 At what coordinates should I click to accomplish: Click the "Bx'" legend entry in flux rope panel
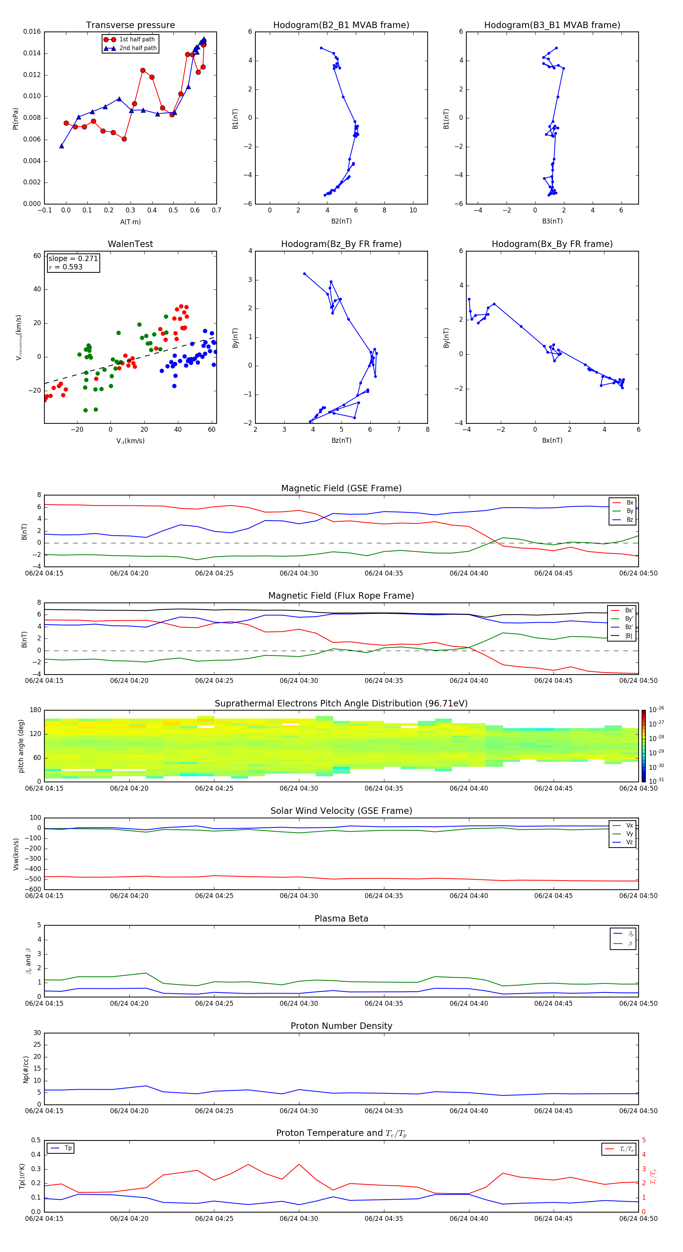point(622,610)
